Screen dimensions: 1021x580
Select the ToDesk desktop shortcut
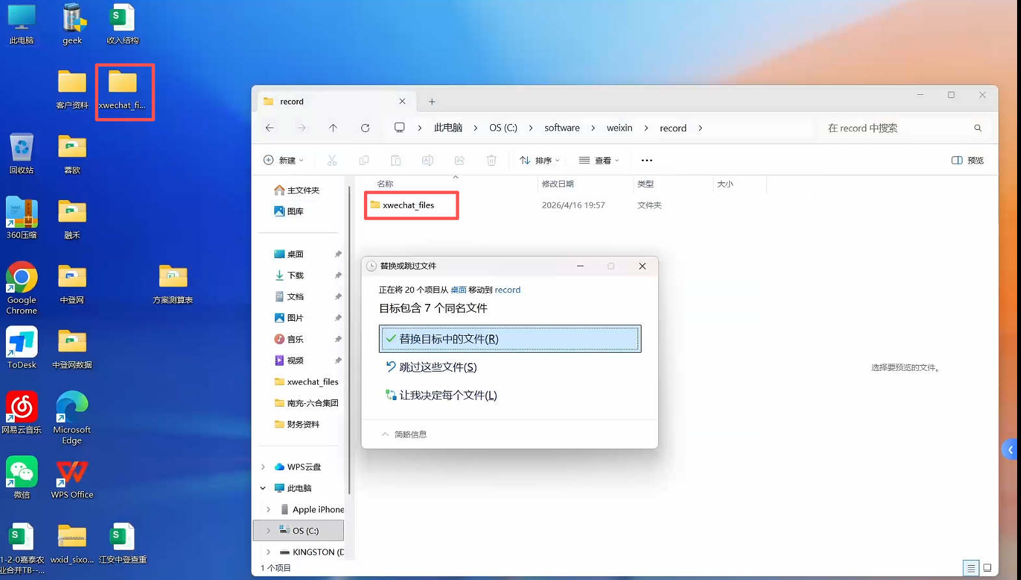[x=21, y=348]
